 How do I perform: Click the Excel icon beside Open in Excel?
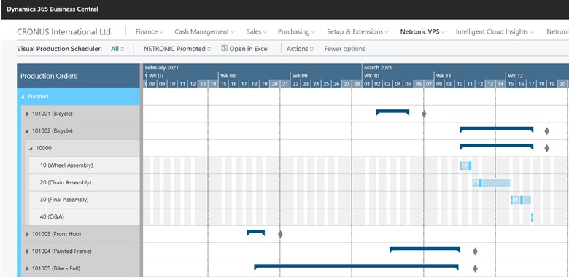[x=224, y=48]
